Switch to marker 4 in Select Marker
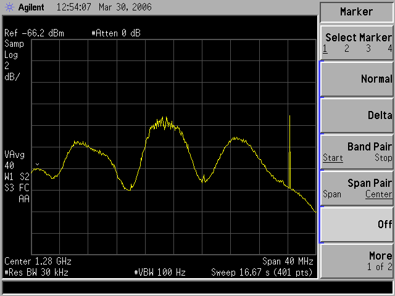Viewport: 395px width, 296px height. pyautogui.click(x=389, y=48)
